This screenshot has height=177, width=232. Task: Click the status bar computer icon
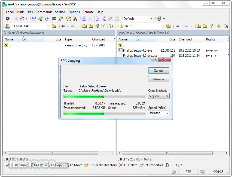(203, 172)
